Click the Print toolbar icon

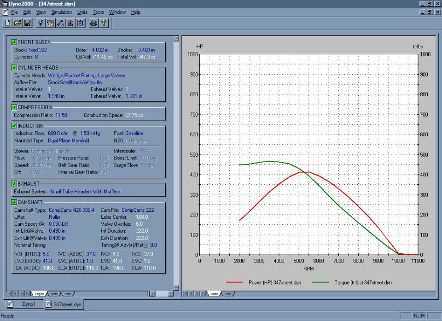click(93, 23)
